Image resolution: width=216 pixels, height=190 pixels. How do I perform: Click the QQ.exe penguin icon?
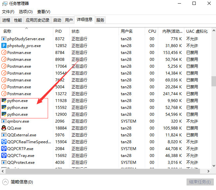4,128
